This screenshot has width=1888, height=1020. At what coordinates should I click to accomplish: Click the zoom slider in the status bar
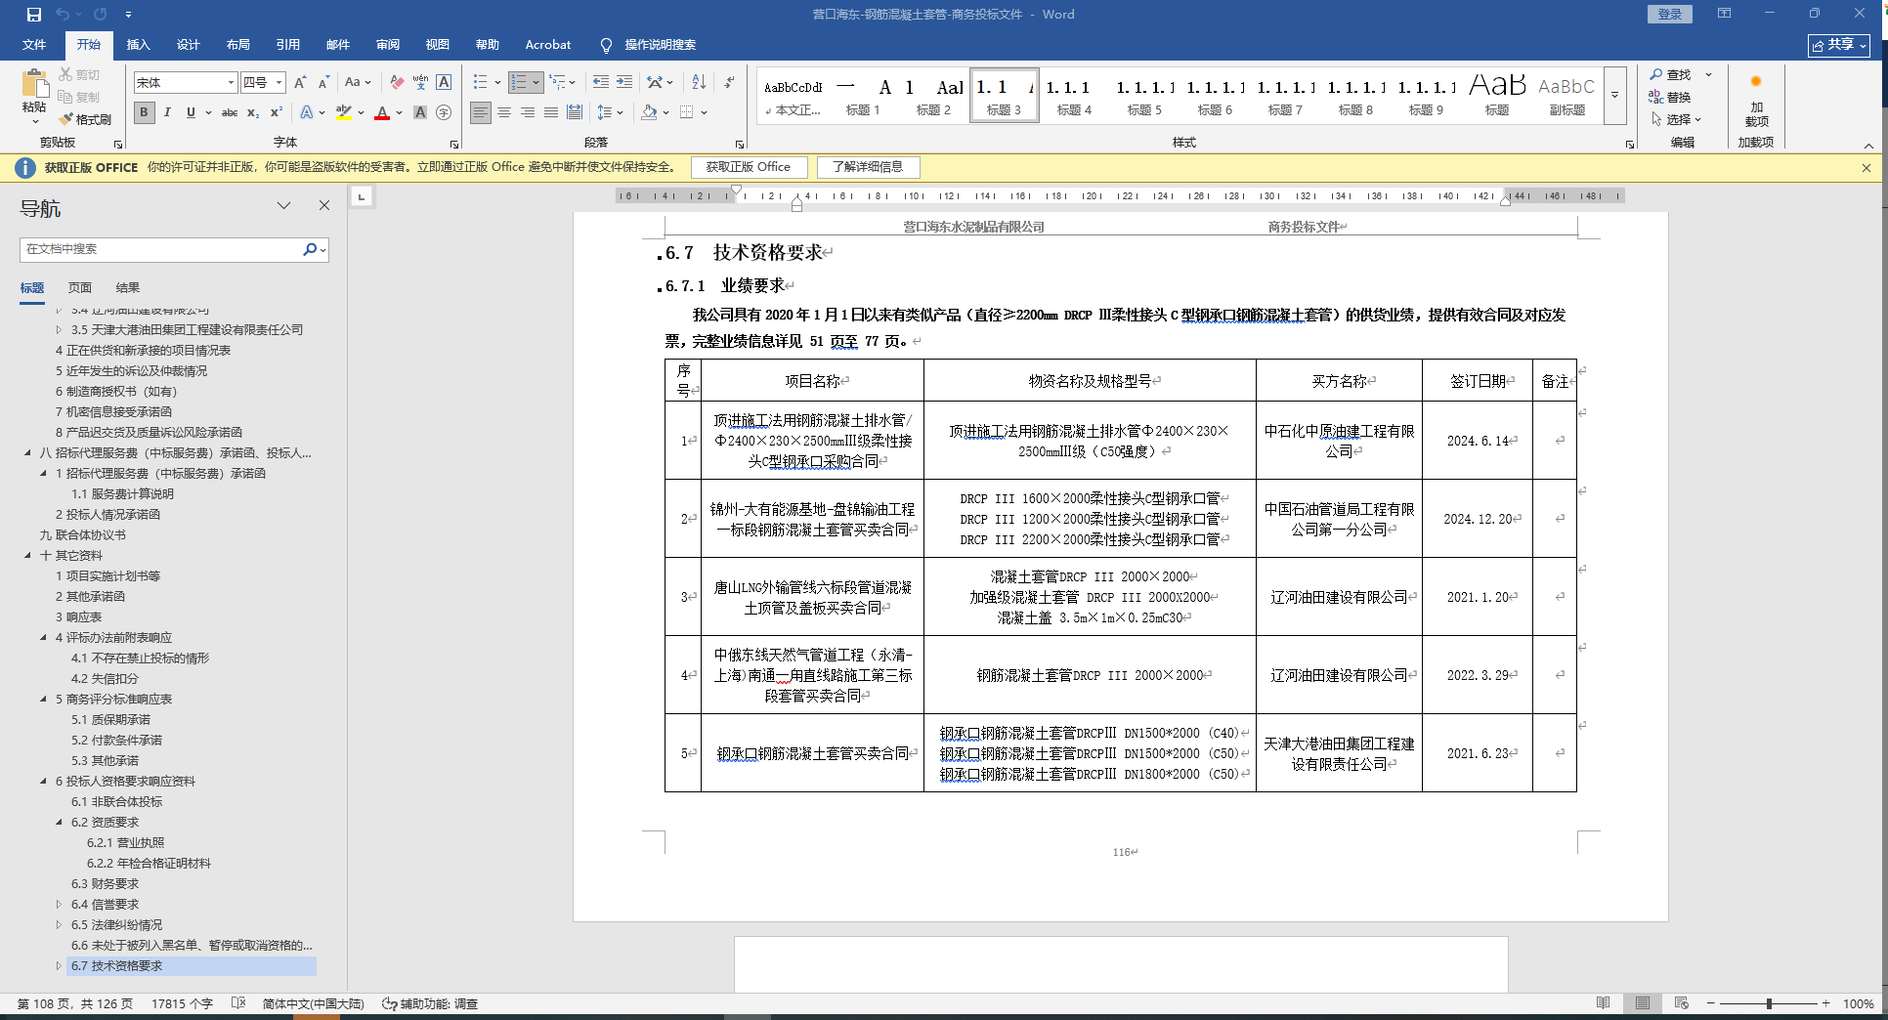1769,1004
